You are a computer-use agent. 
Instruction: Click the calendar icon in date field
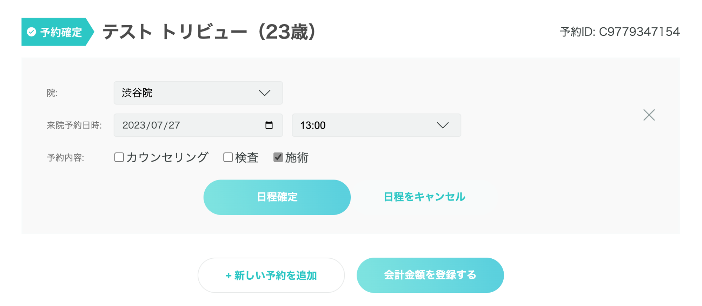(269, 125)
